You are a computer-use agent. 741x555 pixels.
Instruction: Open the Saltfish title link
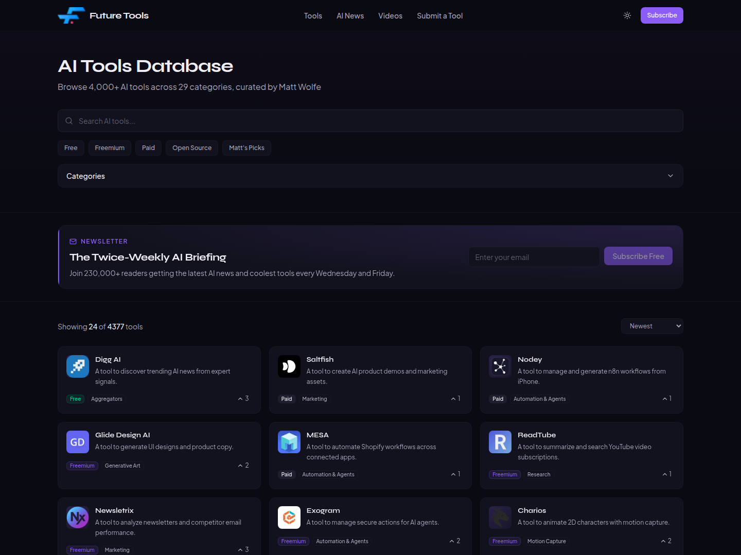pos(320,359)
